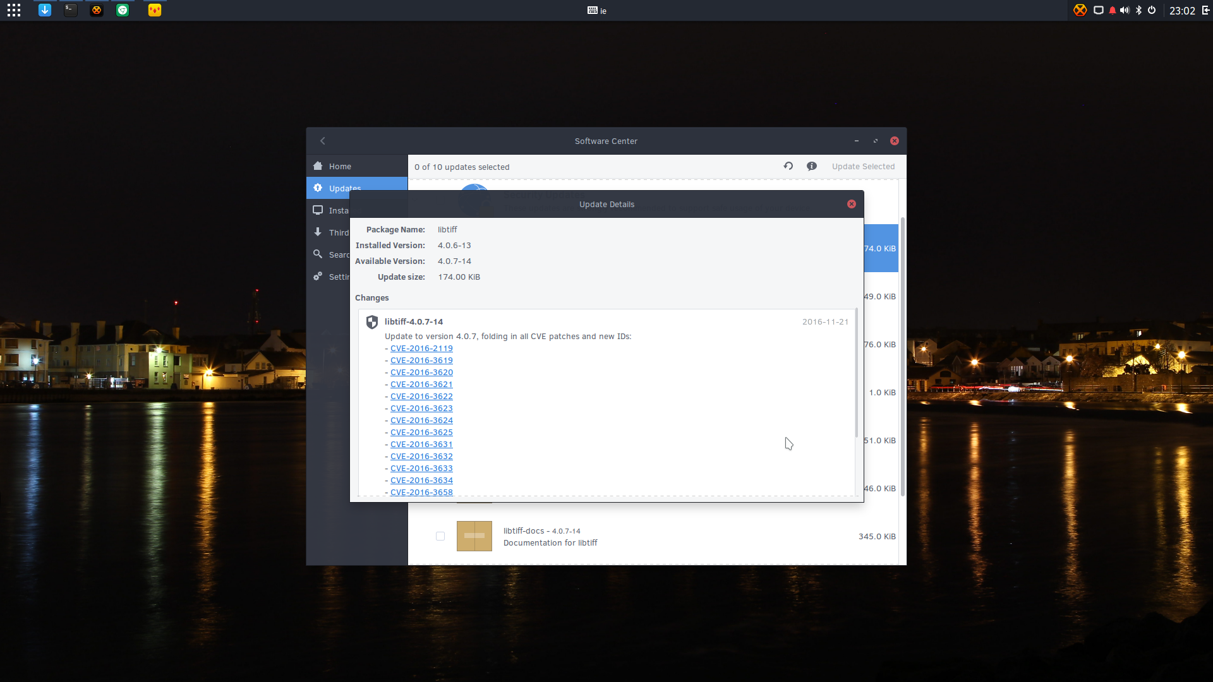This screenshot has height=682, width=1213.
Task: Click the orange hexagon app in task list
Action: coord(97,10)
